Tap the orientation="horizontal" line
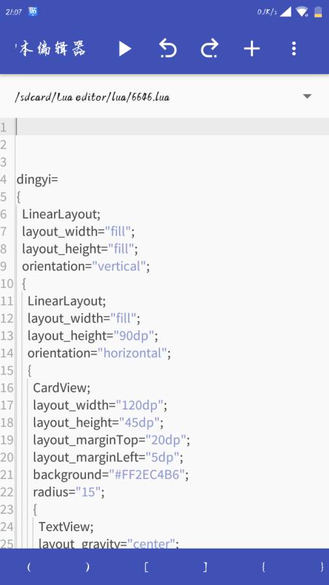 [x=99, y=353]
